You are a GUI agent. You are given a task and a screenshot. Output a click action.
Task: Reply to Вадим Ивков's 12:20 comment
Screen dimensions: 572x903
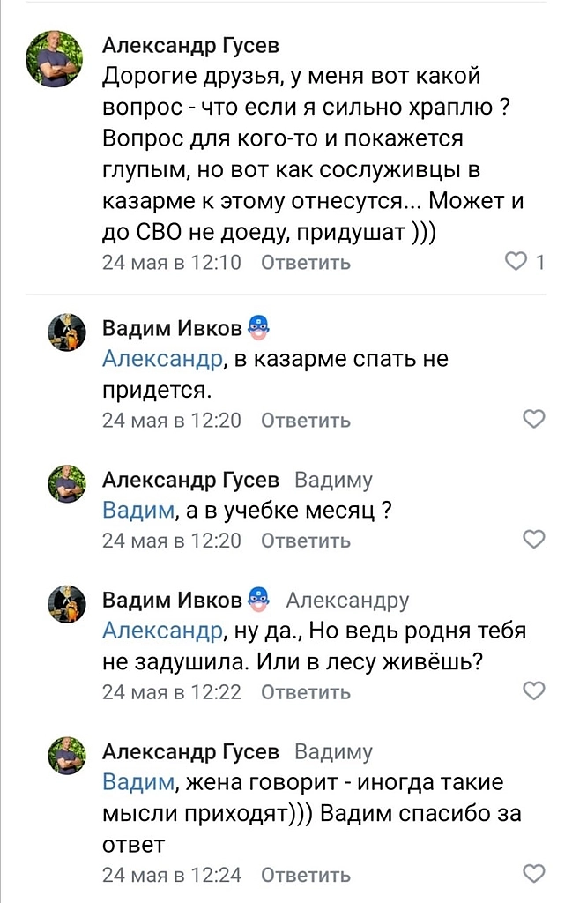(x=306, y=420)
